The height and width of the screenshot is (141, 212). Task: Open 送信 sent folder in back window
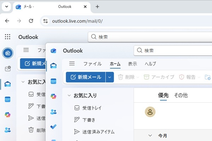[x=37, y=118]
